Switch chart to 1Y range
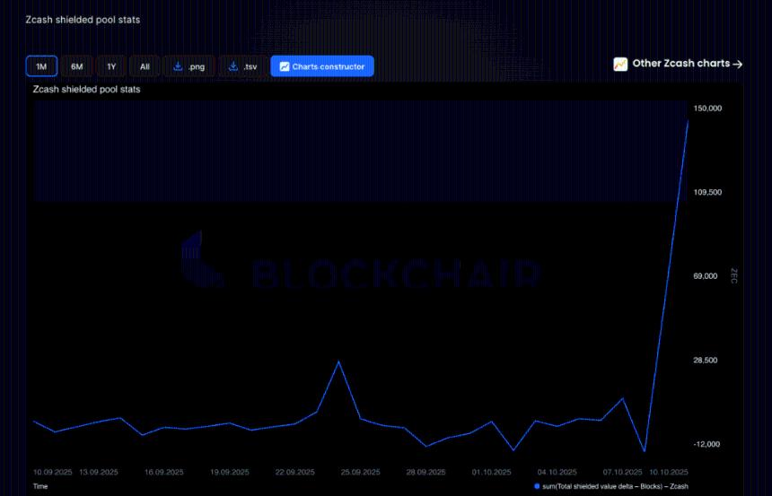The image size is (772, 496). coord(111,66)
